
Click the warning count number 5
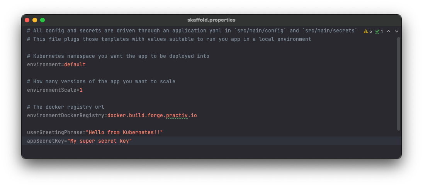[370, 32]
